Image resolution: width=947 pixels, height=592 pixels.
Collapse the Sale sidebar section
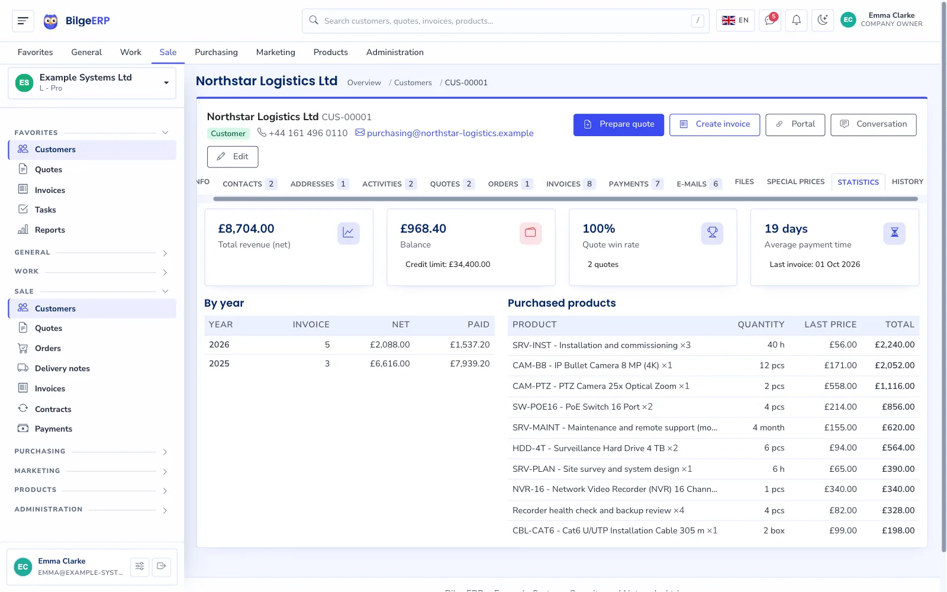coord(92,291)
